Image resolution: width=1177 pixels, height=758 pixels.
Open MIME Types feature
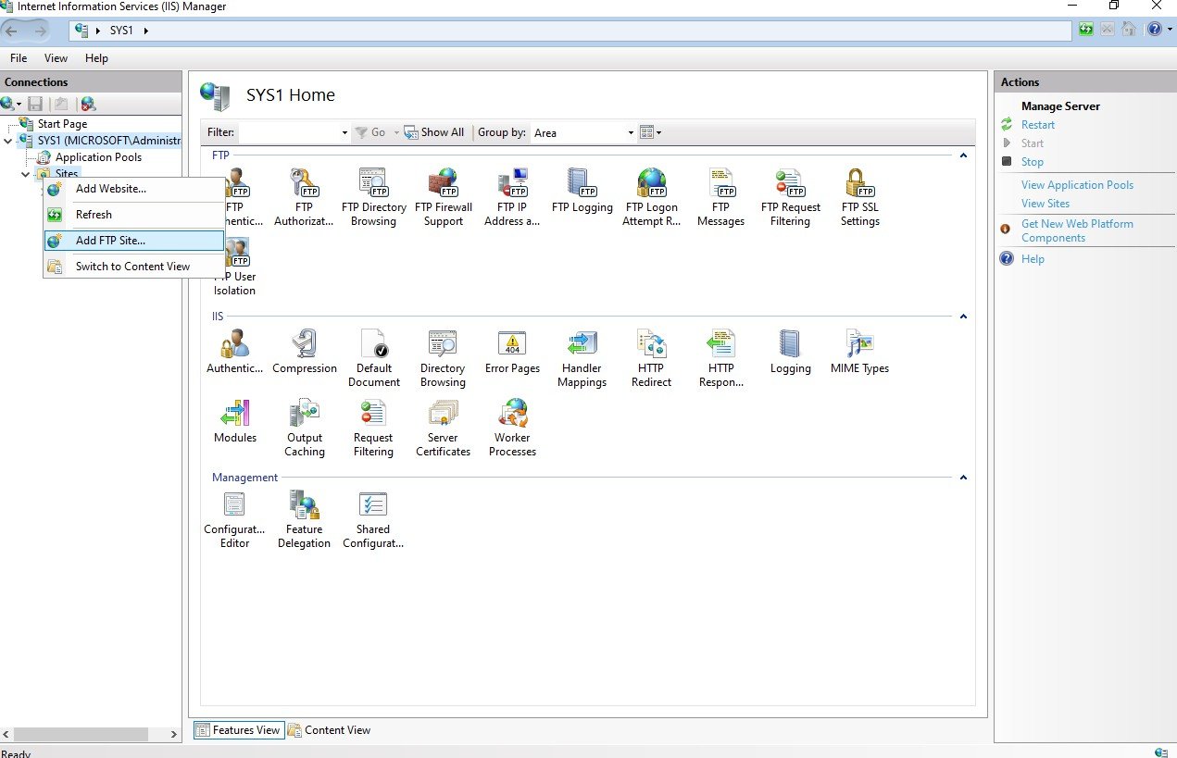[859, 352]
